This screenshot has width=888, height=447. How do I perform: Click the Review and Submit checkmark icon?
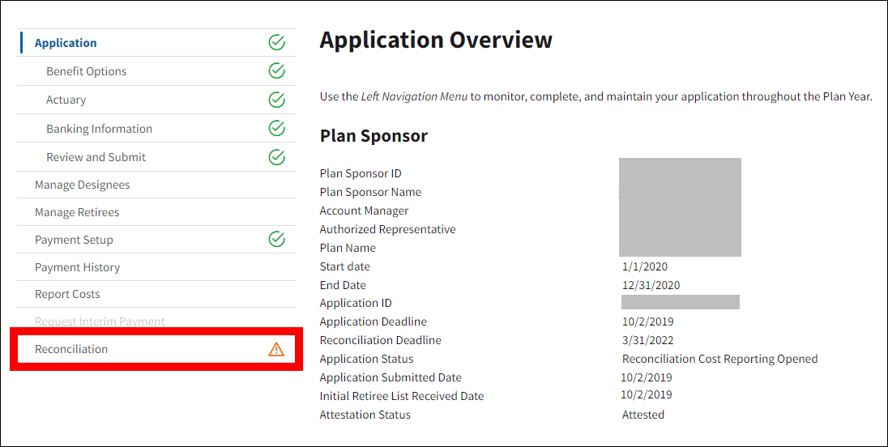tap(276, 157)
